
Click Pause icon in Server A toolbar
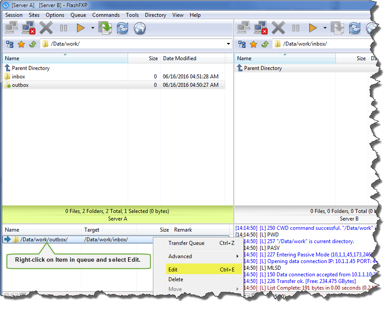64,28
